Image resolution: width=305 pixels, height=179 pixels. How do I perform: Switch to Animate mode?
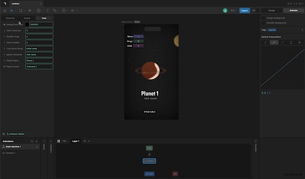click(x=293, y=11)
